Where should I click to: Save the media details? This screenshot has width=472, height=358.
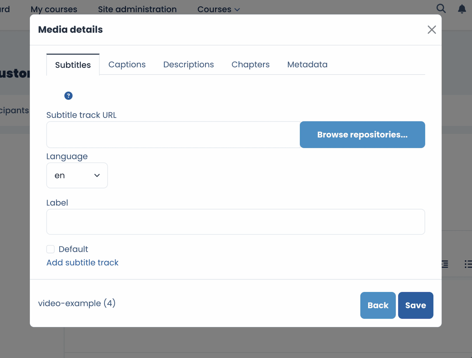point(415,305)
